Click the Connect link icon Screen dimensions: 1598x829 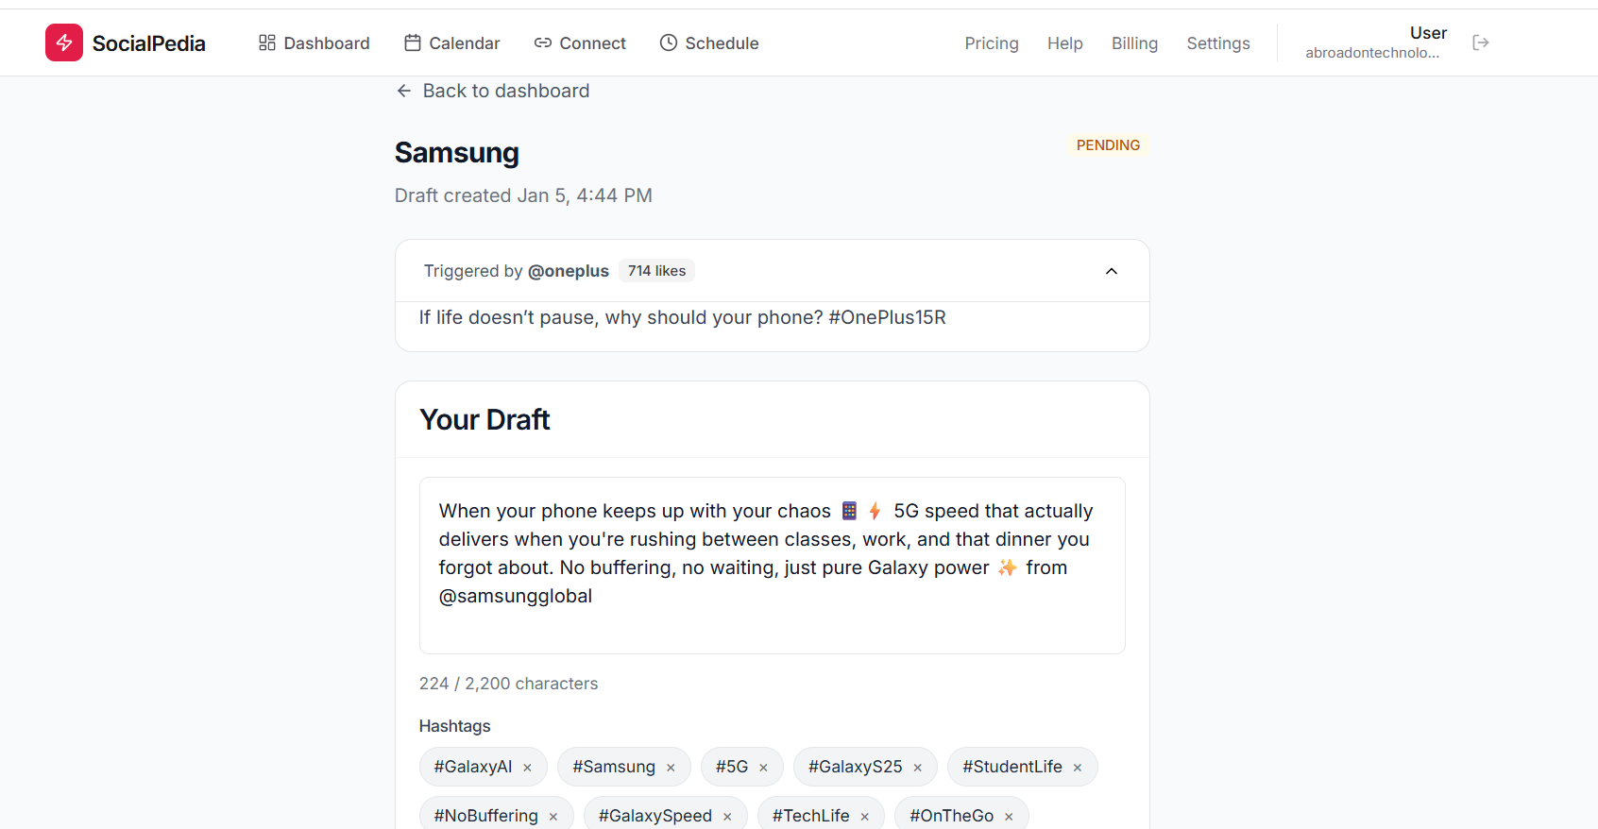coord(542,42)
